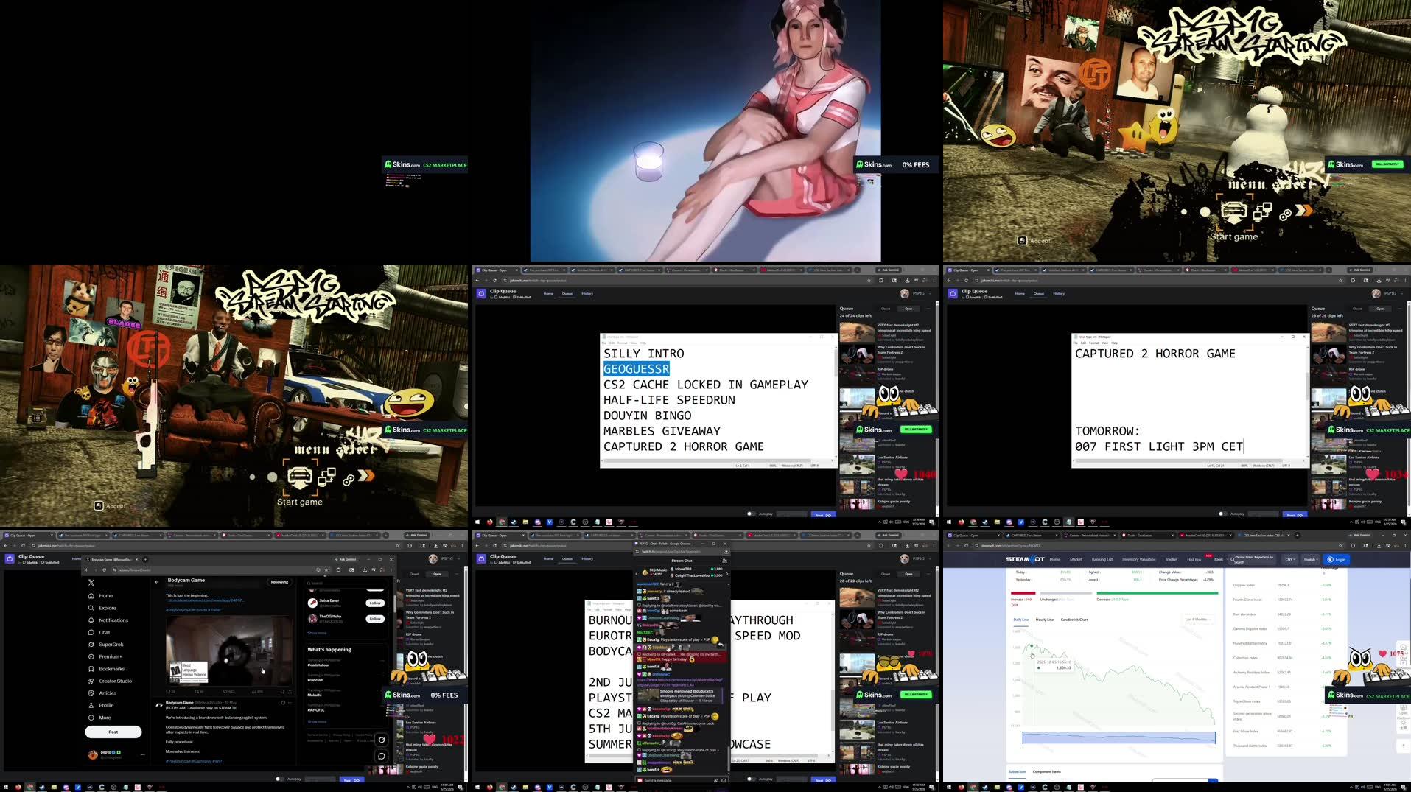Viewport: 1411px width, 792px height.
Task: Open Notifications in the X sidebar
Action: click(108, 620)
